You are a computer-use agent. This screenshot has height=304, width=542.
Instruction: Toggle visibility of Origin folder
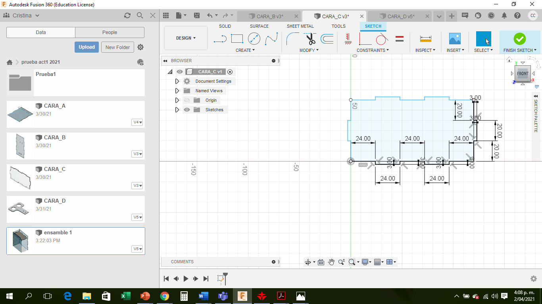(x=187, y=100)
